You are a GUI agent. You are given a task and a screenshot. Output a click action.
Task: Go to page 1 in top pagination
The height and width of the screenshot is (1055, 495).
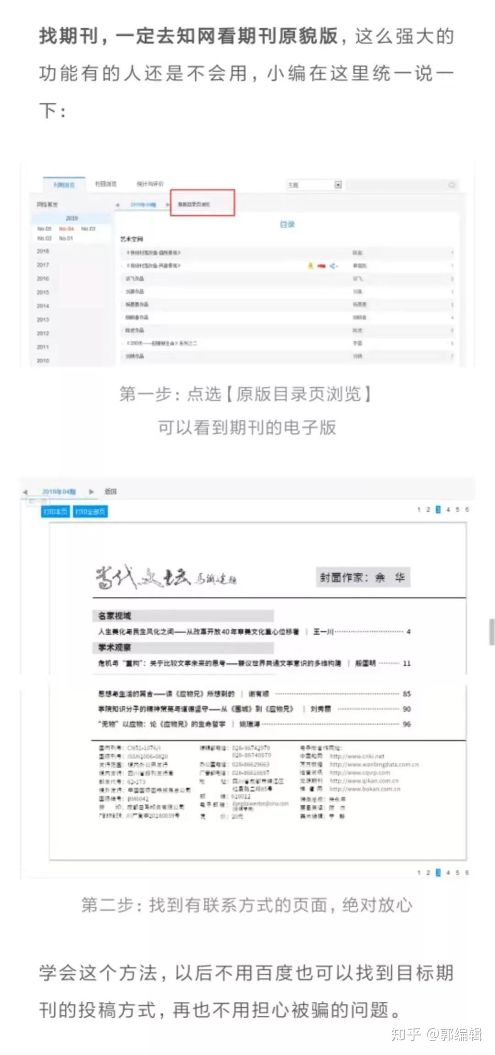(x=419, y=510)
